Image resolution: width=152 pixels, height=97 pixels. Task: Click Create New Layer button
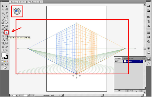pos(136,91)
